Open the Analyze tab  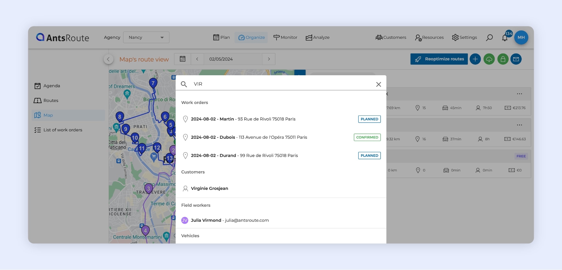point(317,37)
